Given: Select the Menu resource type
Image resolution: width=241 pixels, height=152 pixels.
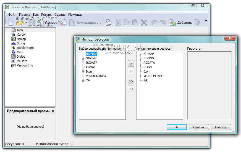Looking at the screenshot, I should coord(20,52).
